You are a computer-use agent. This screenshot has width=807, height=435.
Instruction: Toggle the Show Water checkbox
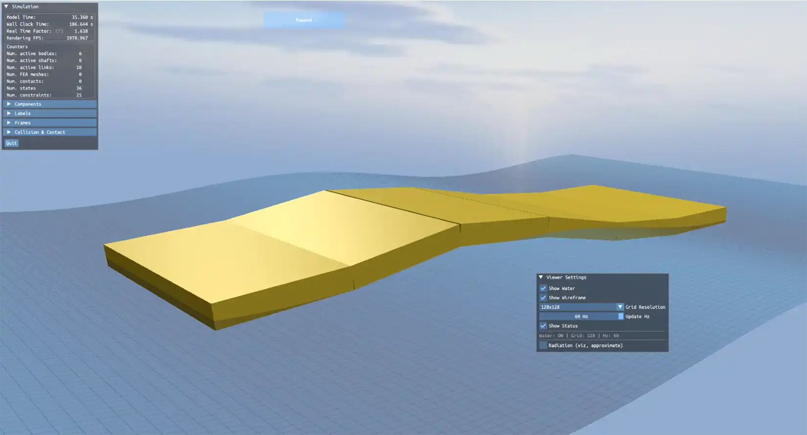(x=543, y=288)
